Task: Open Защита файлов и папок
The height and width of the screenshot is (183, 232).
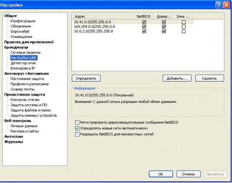Action: coord(31,110)
